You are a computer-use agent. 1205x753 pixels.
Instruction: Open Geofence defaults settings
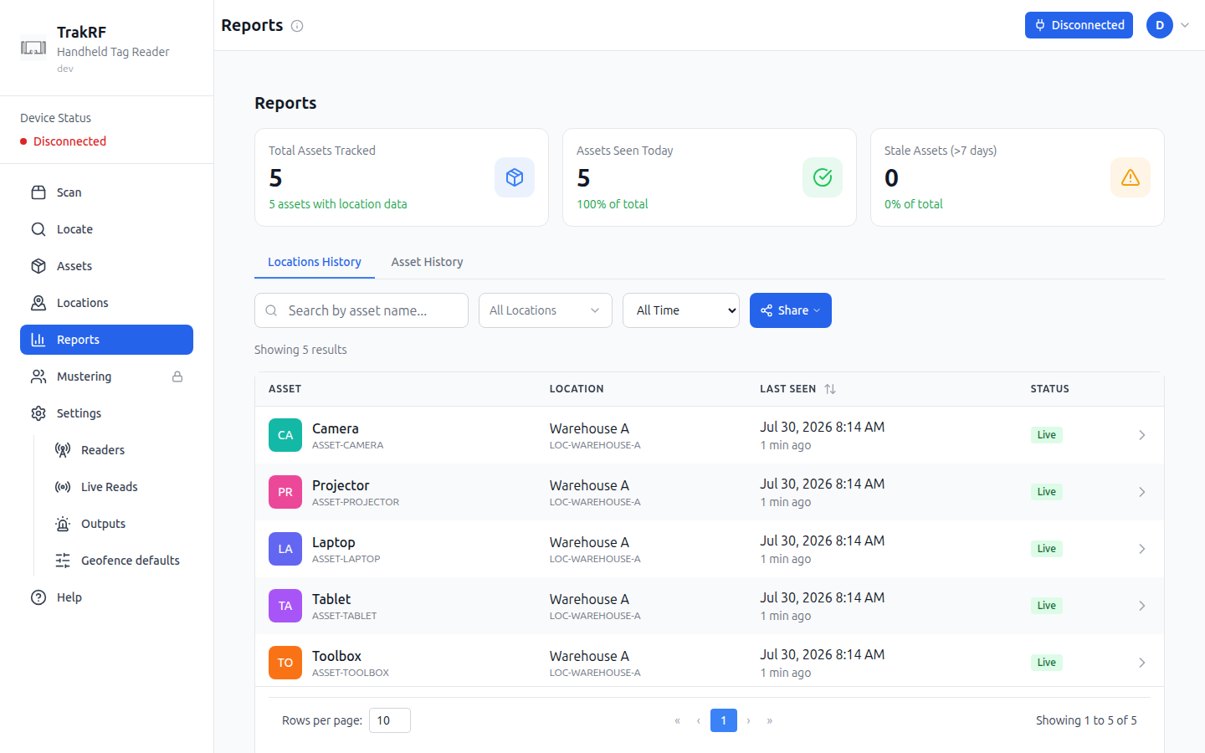119,561
